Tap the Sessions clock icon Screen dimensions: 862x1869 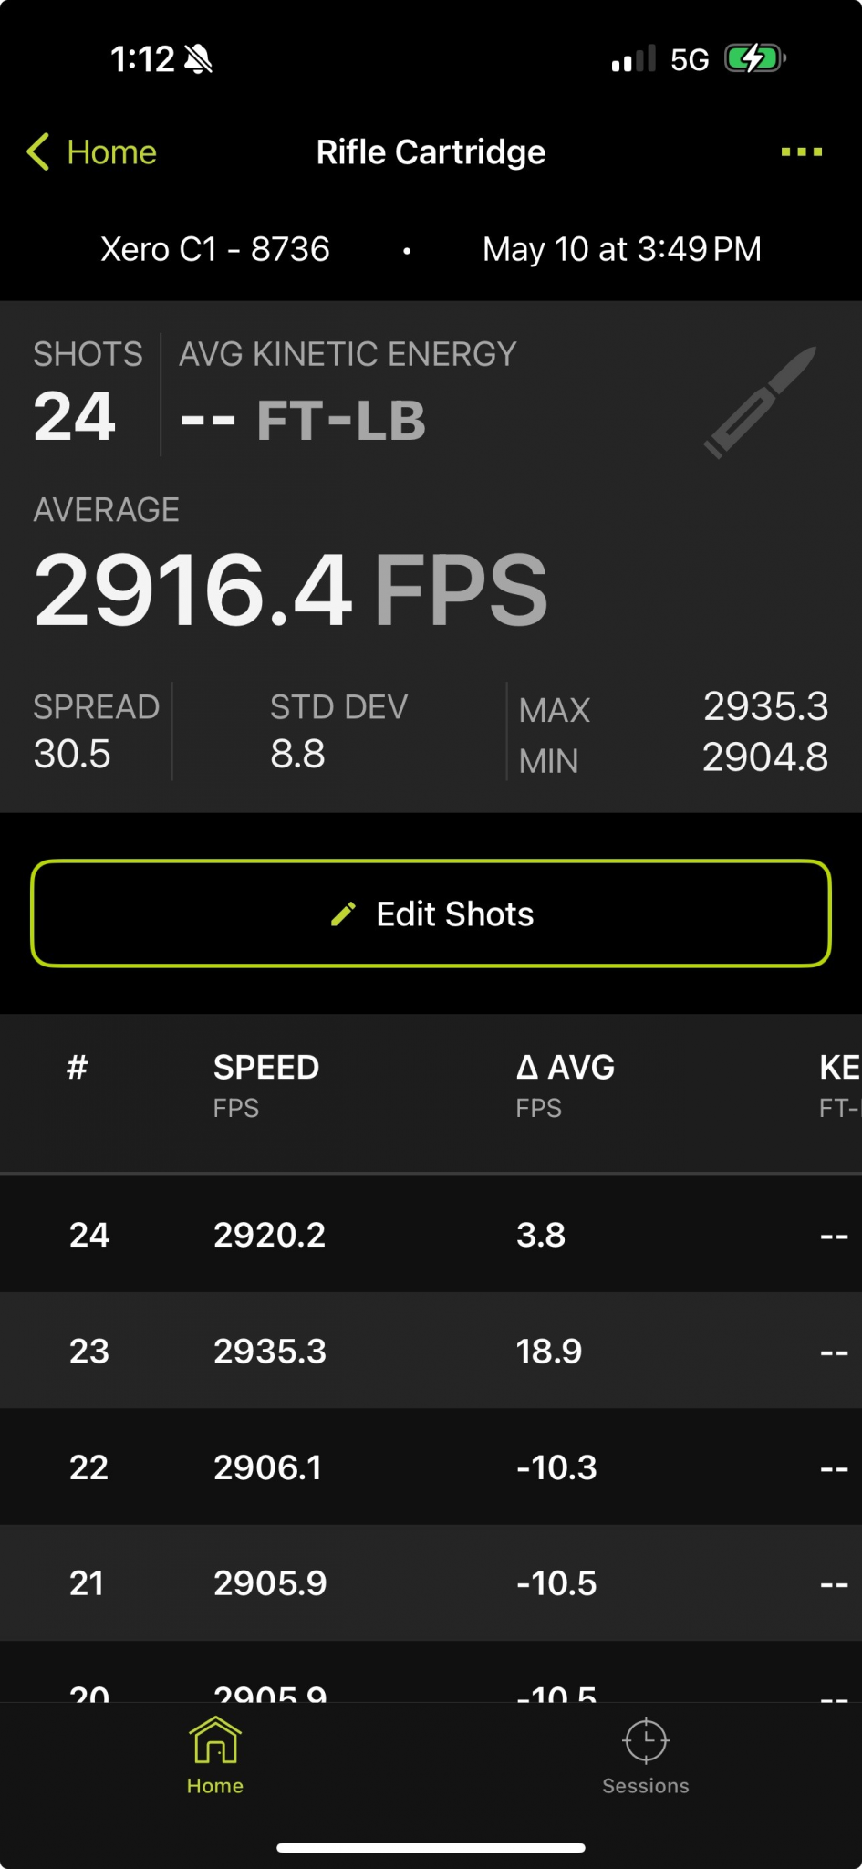[x=646, y=1740]
